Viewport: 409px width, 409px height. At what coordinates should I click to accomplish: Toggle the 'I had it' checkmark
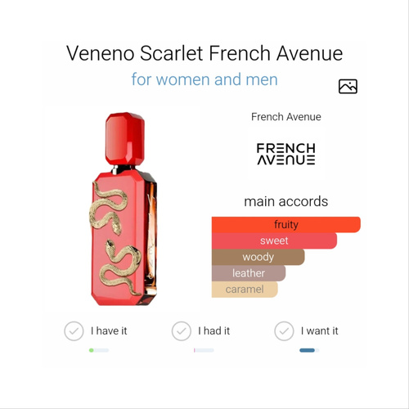click(181, 331)
